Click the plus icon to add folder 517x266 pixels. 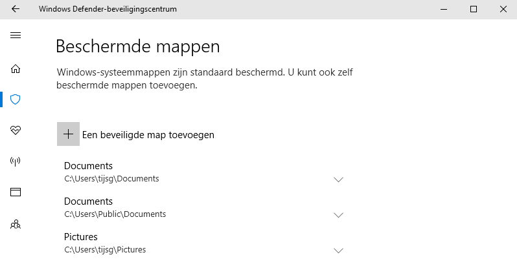[68, 134]
